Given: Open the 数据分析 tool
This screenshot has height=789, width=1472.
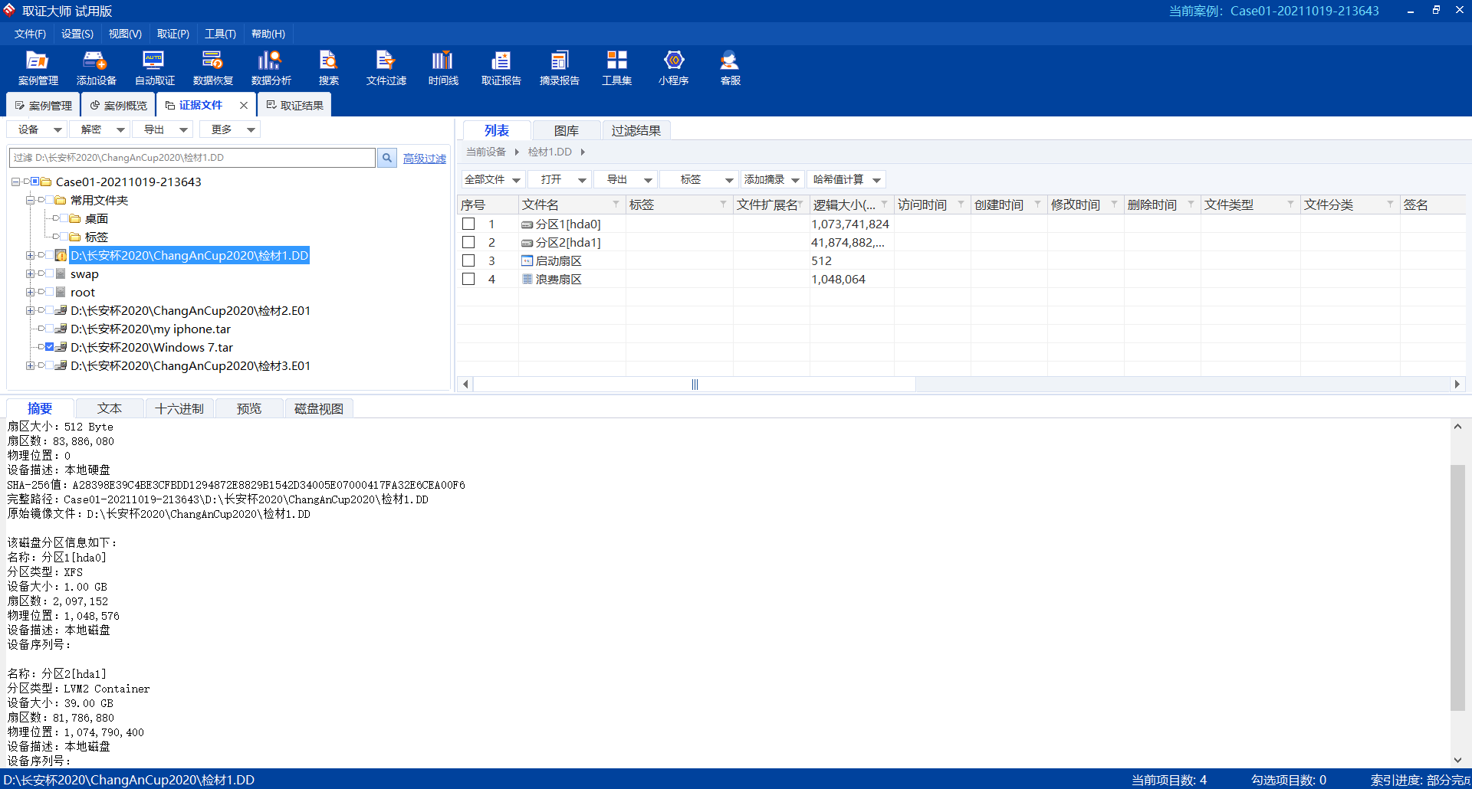Looking at the screenshot, I should click(x=271, y=67).
